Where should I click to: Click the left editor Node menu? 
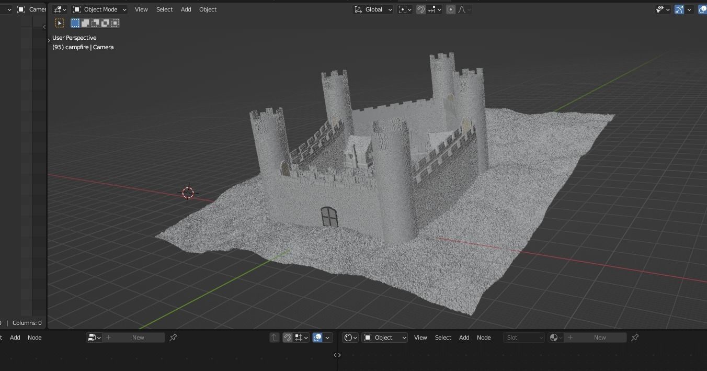[x=35, y=338]
